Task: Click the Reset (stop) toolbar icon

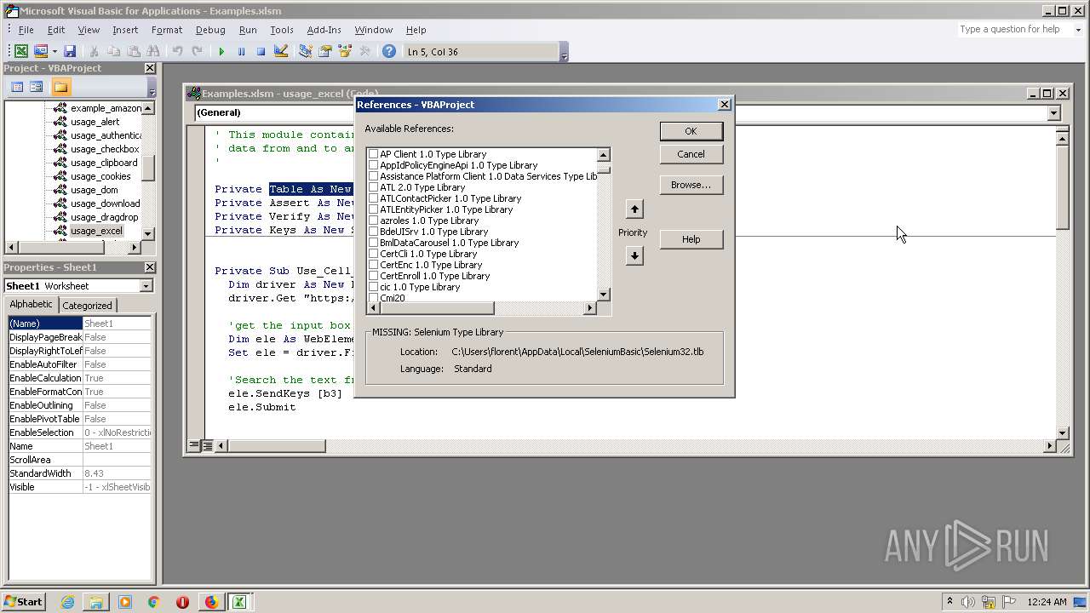Action: [x=261, y=52]
